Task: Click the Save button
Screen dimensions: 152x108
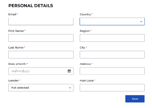Action: pyautogui.click(x=135, y=99)
